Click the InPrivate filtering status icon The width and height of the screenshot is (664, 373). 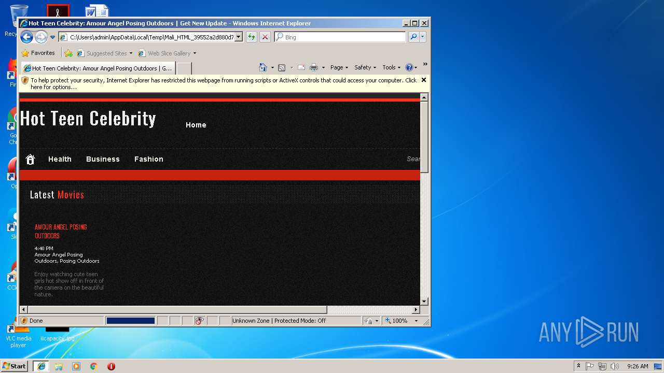click(x=200, y=321)
